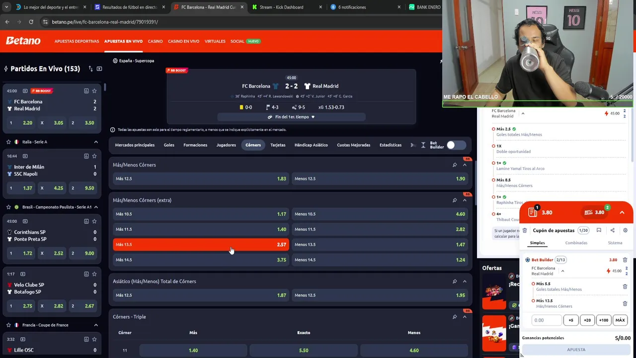The width and height of the screenshot is (636, 358).
Task: Pin the Más/Menos Córners market
Action: 454,165
